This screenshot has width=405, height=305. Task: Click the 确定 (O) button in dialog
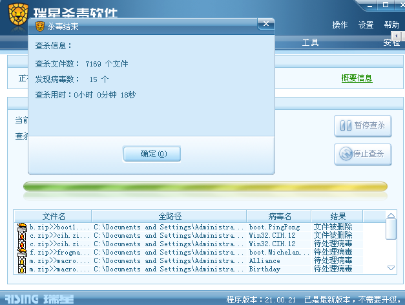(152, 154)
